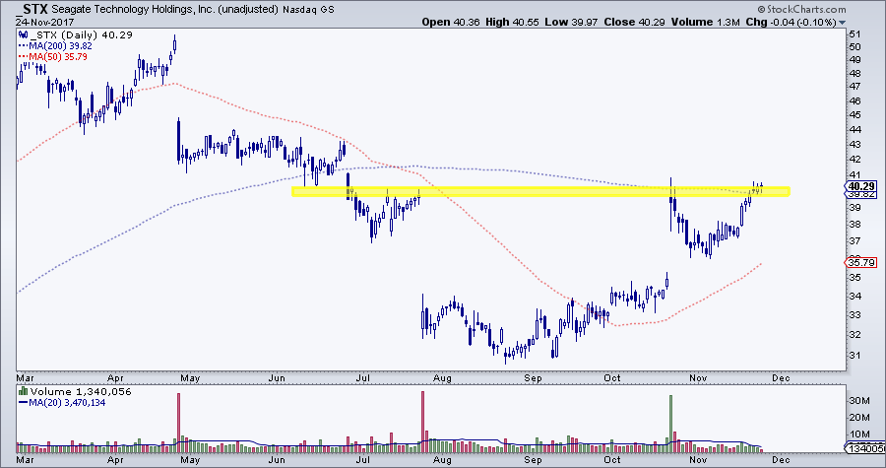Click the StockCharts.com copyright watermark text
The width and height of the screenshot is (886, 468).
(801, 9)
